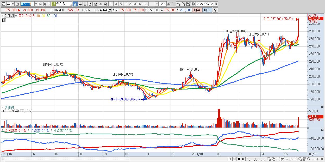The image size is (325, 162).
Task: Select the 5 interval button
Action: point(121,4)
